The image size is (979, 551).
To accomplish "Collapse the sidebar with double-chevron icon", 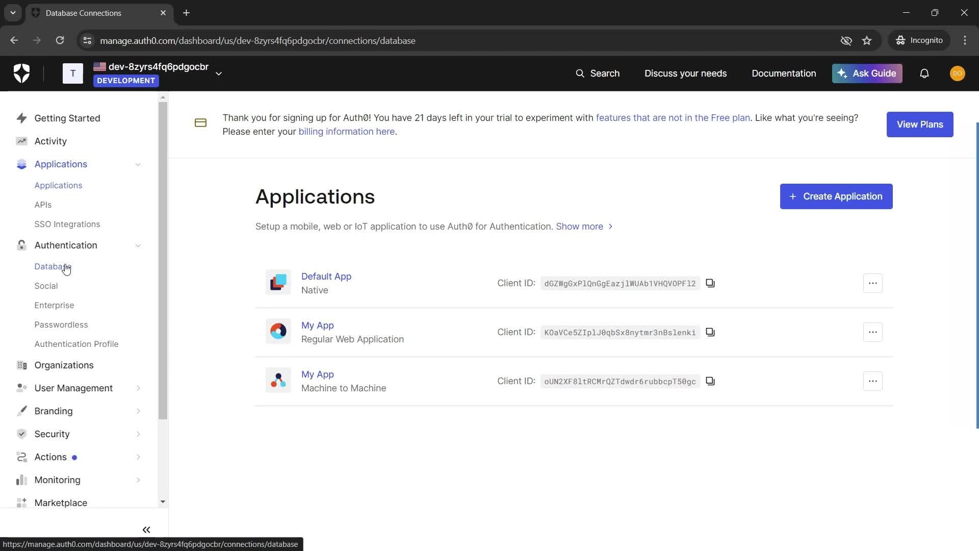I will tap(146, 530).
